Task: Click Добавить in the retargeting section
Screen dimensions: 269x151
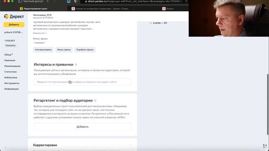Action: (82, 127)
